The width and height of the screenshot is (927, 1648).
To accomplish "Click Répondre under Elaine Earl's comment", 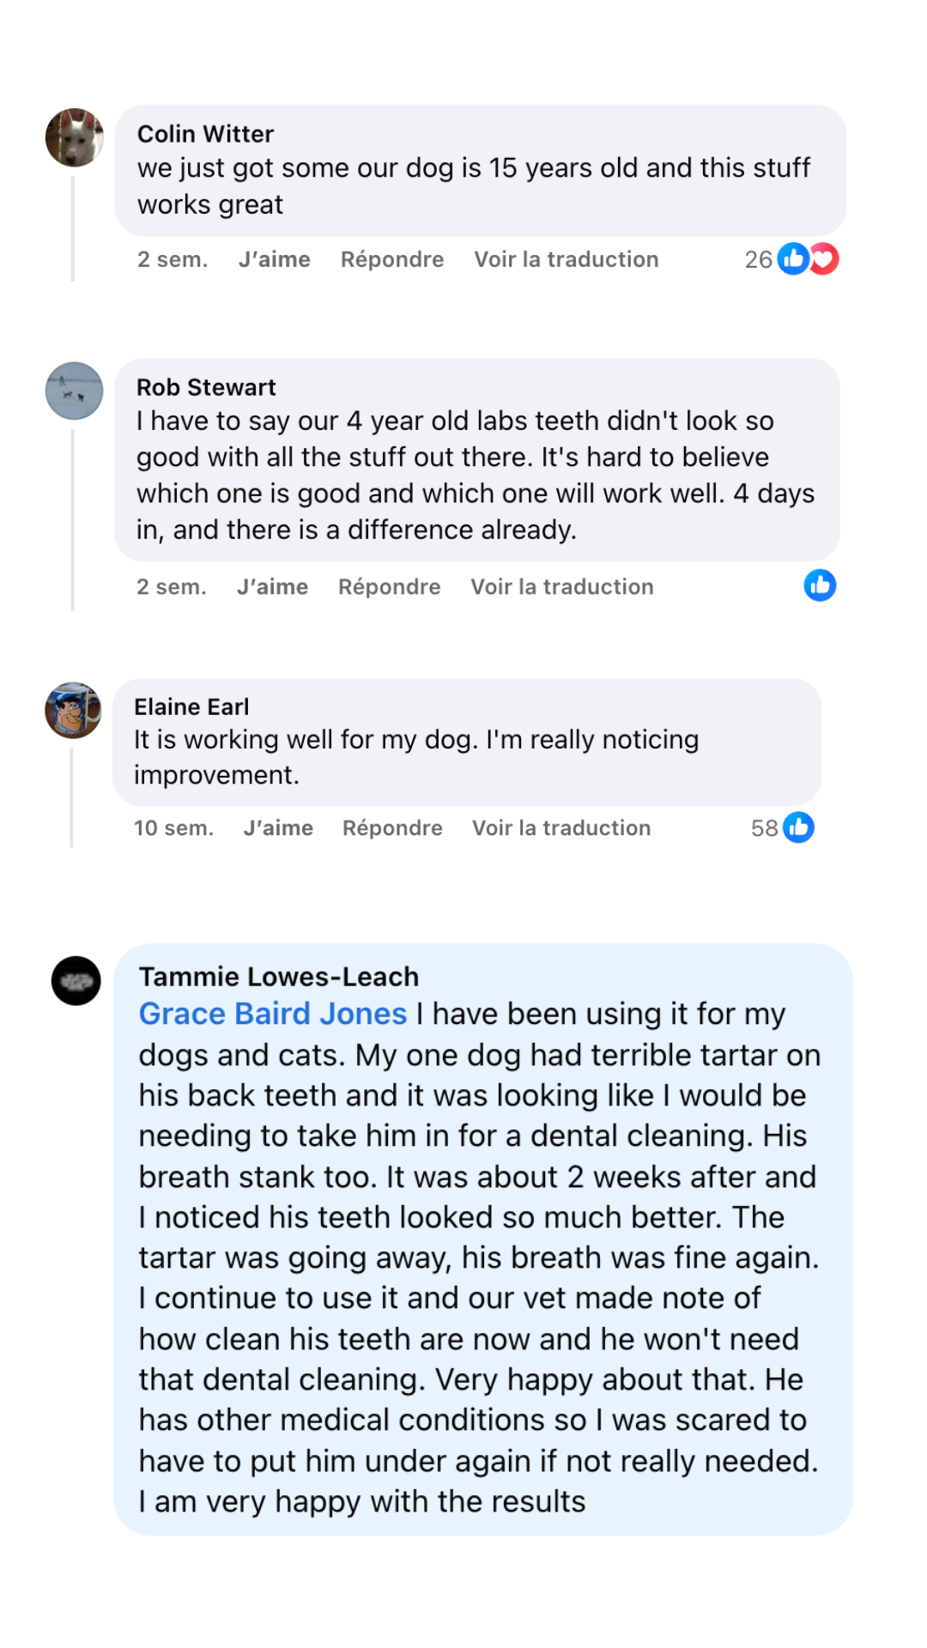I will [x=391, y=827].
